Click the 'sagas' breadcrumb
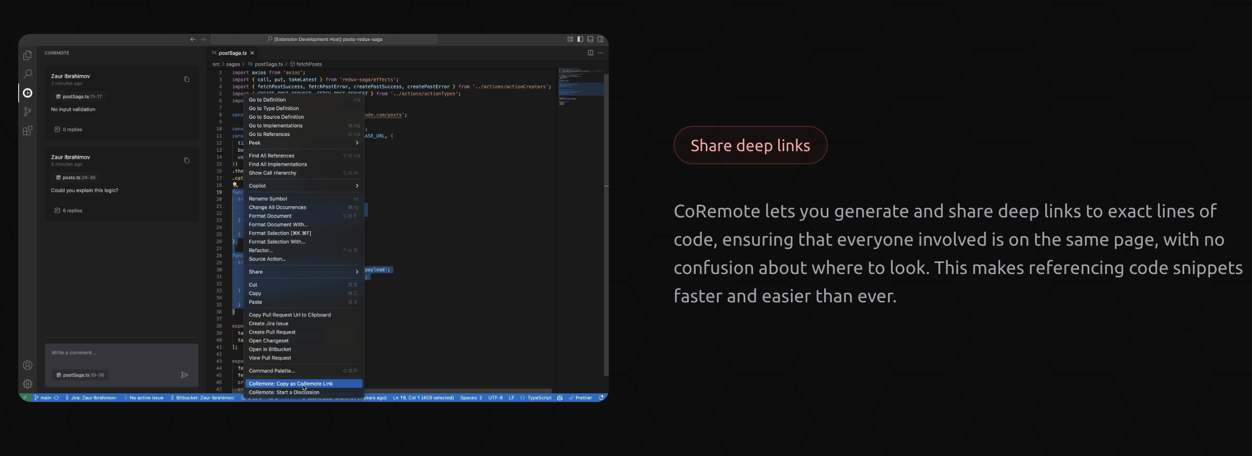This screenshot has width=1252, height=456. pos(233,64)
